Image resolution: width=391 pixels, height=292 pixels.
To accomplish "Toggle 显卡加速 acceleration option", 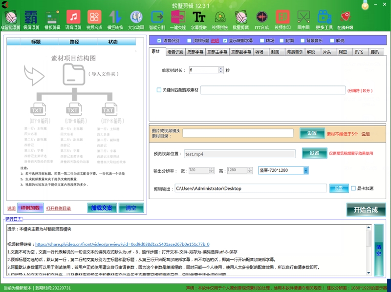I will tap(353, 188).
